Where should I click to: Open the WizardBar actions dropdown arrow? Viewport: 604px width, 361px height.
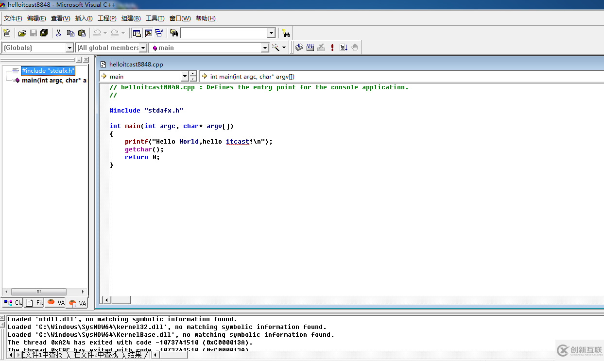284,48
